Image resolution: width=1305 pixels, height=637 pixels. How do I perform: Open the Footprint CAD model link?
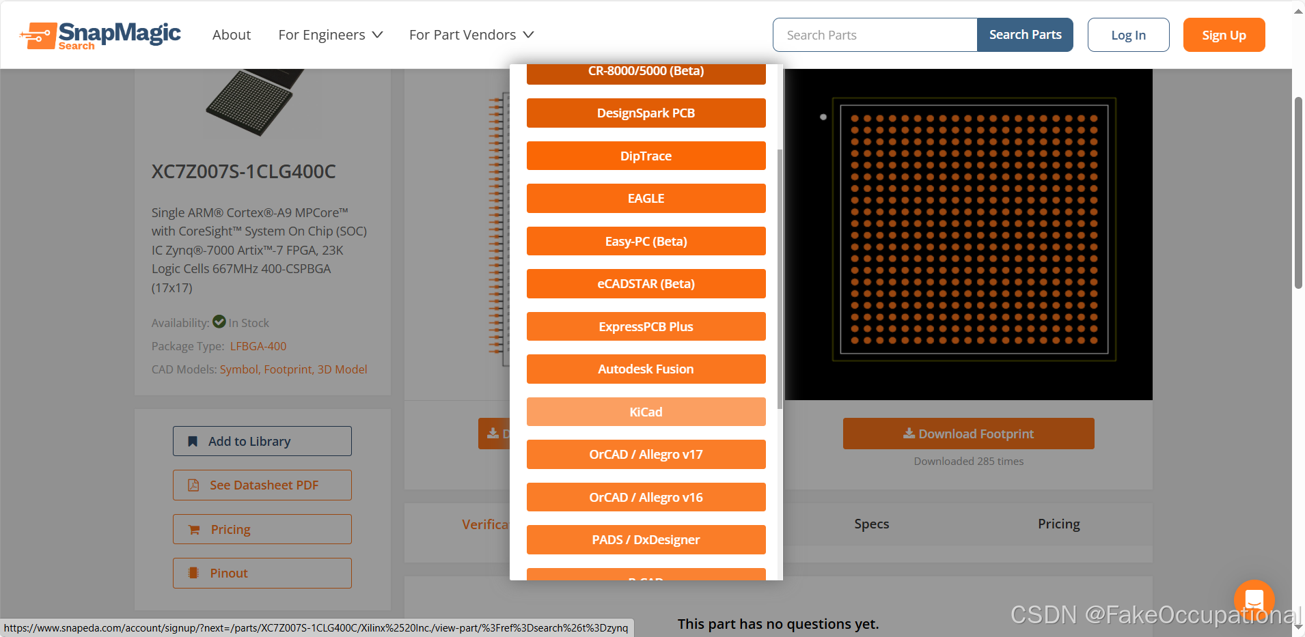tap(288, 369)
